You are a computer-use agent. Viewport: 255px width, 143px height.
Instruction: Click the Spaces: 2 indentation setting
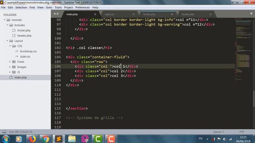218,132
